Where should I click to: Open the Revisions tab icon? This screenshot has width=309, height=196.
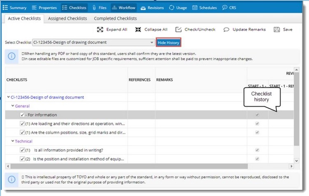click(143, 7)
